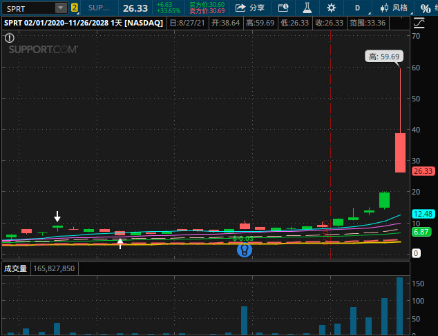Click the 收:26.33 close value

tap(330, 23)
